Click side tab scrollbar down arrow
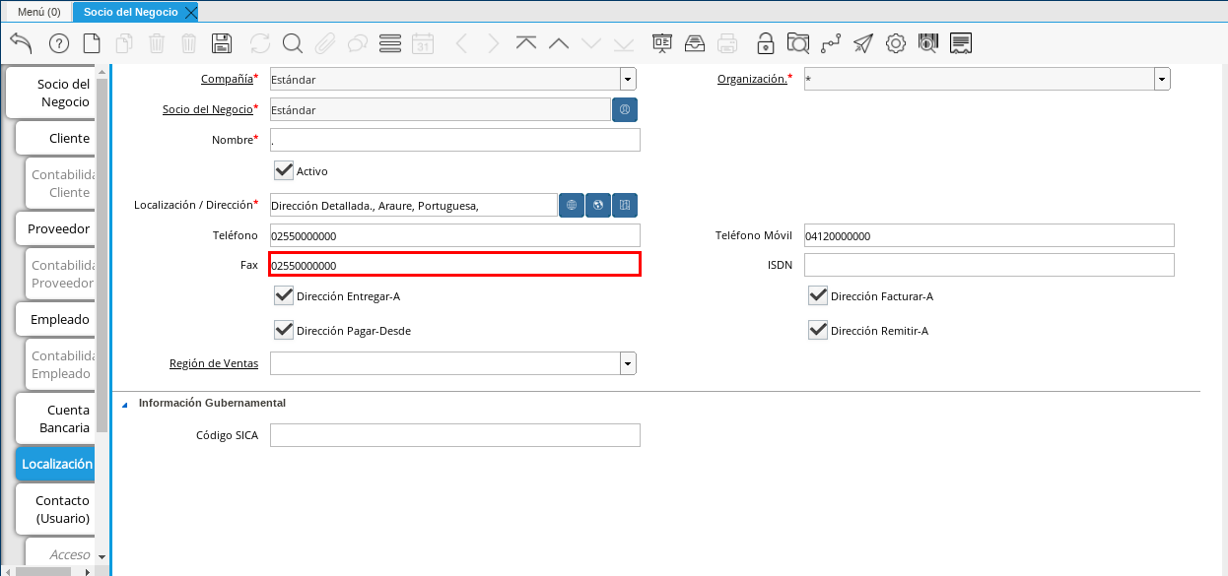1228x576 pixels. point(102,556)
